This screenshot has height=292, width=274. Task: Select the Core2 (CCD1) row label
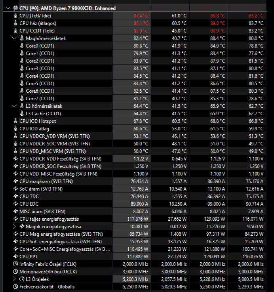(x=40, y=61)
